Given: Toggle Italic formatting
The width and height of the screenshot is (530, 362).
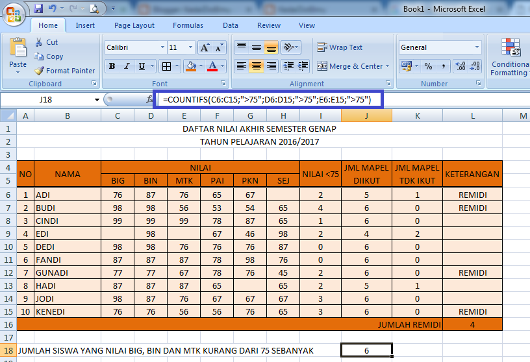Looking at the screenshot, I should tap(127, 66).
